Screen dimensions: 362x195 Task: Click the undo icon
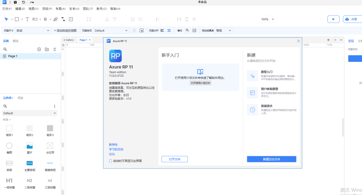click(24, 2)
